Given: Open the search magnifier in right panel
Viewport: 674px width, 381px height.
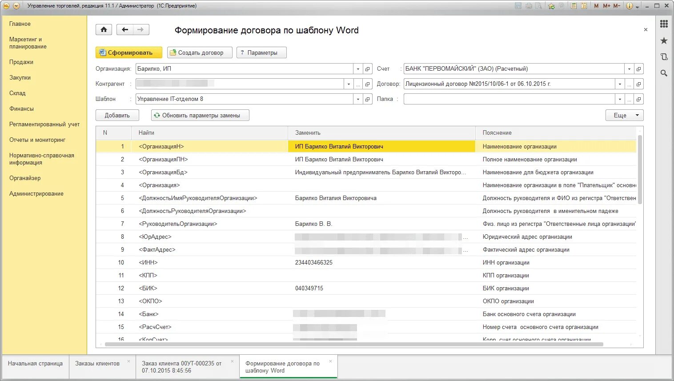Looking at the screenshot, I should (664, 73).
